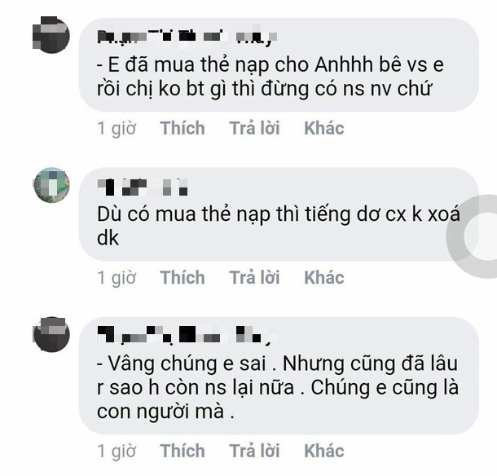The image size is (497, 476).
Task: Open Khác options under the second comment
Action: point(324,277)
